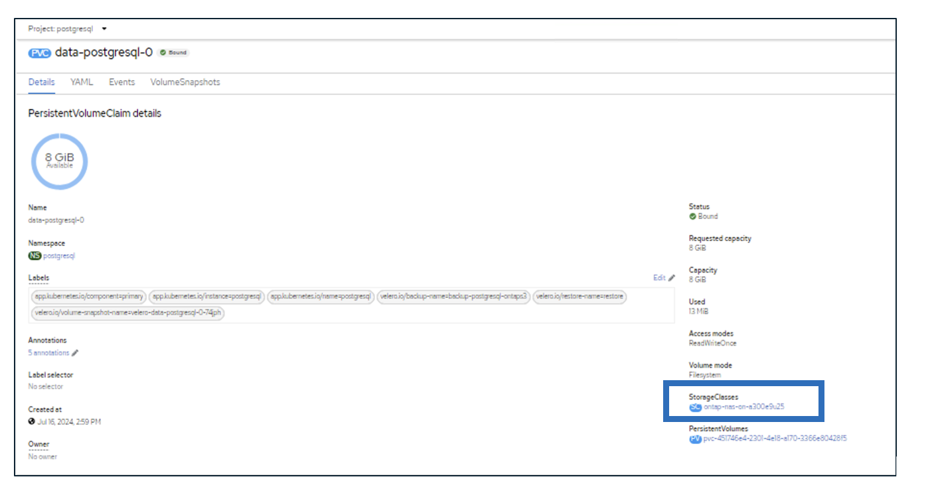Open the Events tab
932x491 pixels.
tap(122, 82)
